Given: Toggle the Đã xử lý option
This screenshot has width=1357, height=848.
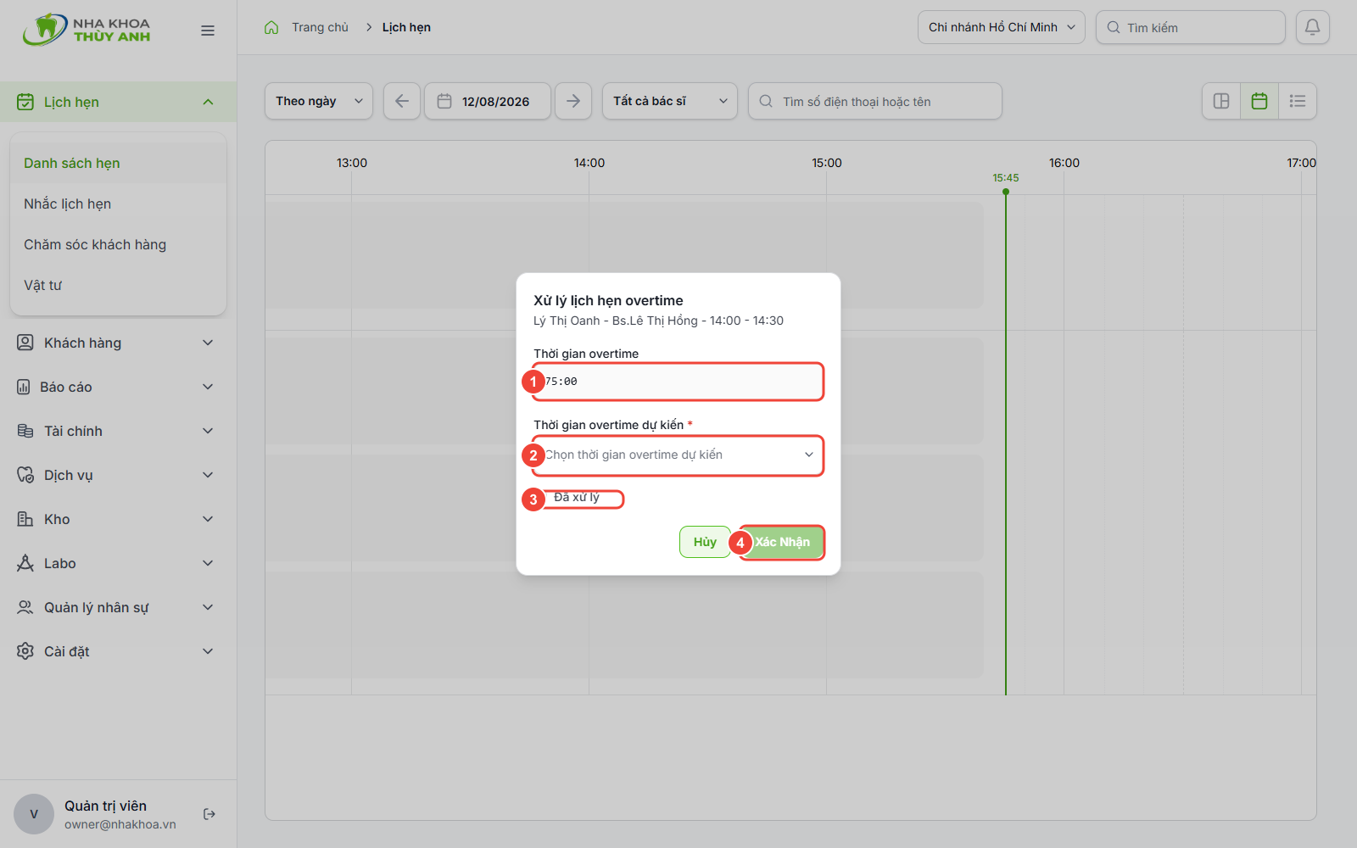Looking at the screenshot, I should pos(577,498).
